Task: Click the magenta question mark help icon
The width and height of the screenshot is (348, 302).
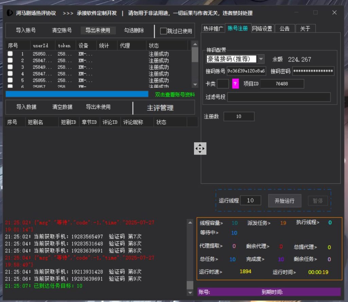Action: [236, 84]
